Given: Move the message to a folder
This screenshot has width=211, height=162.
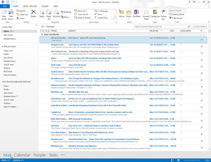Looking at the screenshot, I should point(122,15).
